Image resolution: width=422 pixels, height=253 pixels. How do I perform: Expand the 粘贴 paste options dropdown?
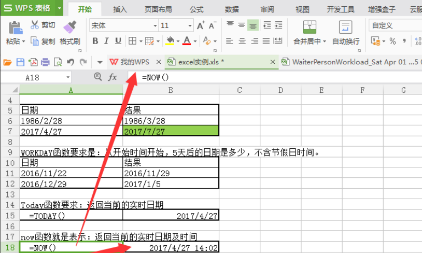(24, 41)
